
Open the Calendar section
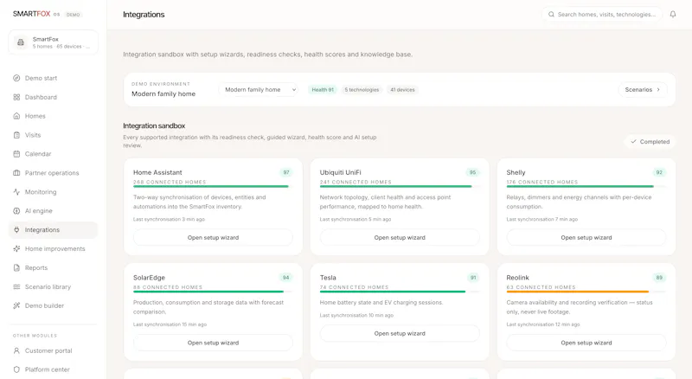click(53, 154)
